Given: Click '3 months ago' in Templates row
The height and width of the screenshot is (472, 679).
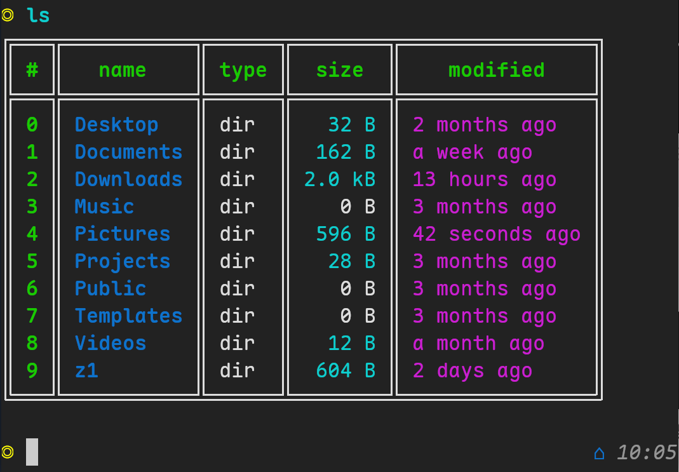Looking at the screenshot, I should pyautogui.click(x=485, y=316).
